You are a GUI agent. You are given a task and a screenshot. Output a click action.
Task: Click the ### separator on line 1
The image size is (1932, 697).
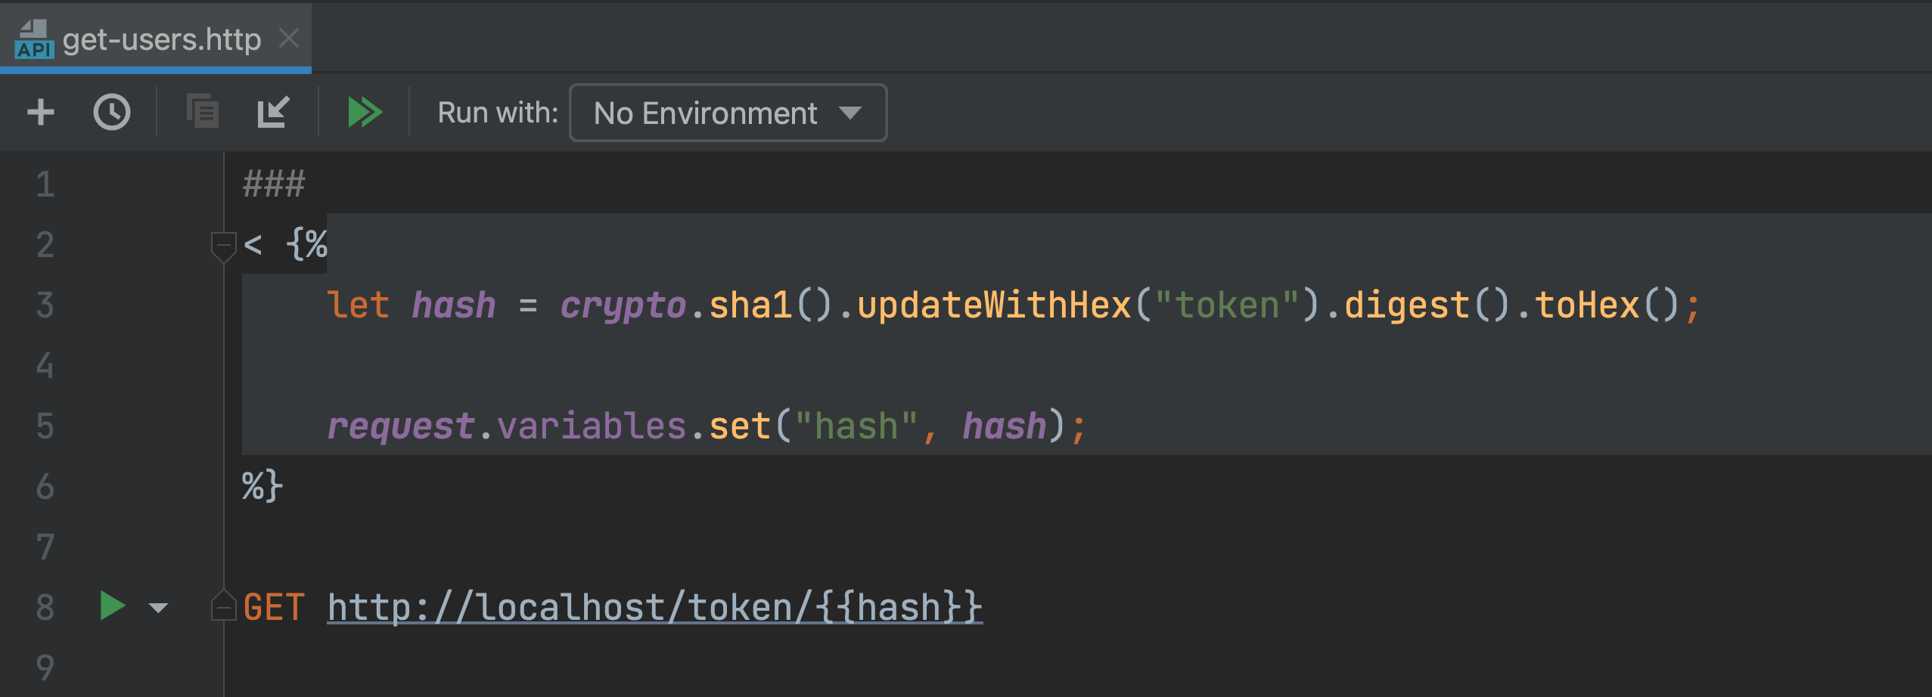[274, 184]
